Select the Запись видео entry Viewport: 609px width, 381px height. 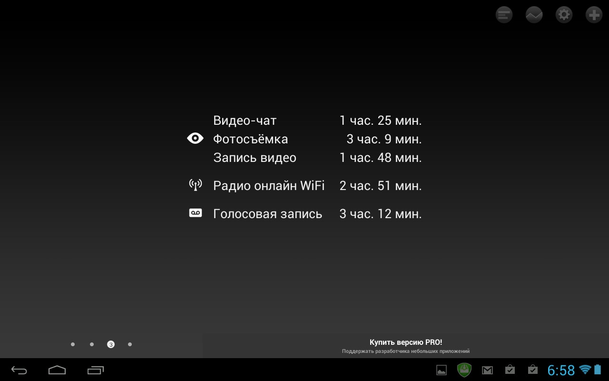(317, 158)
